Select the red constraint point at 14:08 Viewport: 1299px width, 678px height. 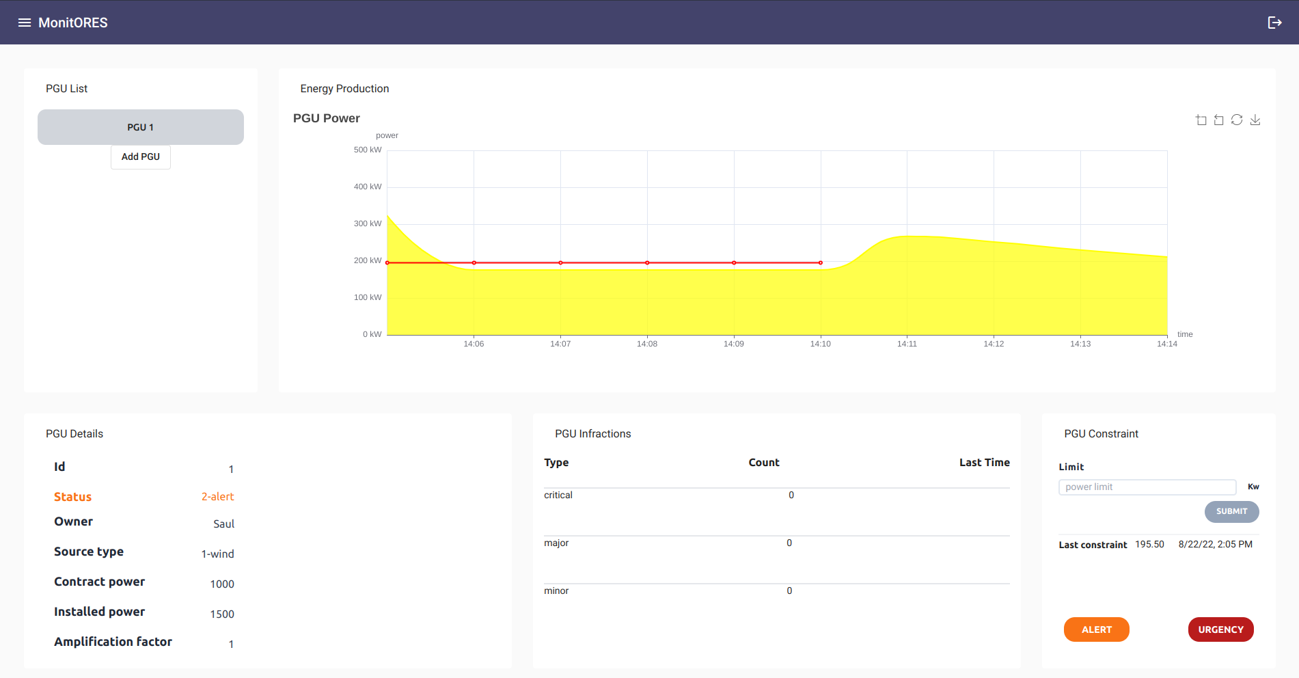pyautogui.click(x=647, y=262)
